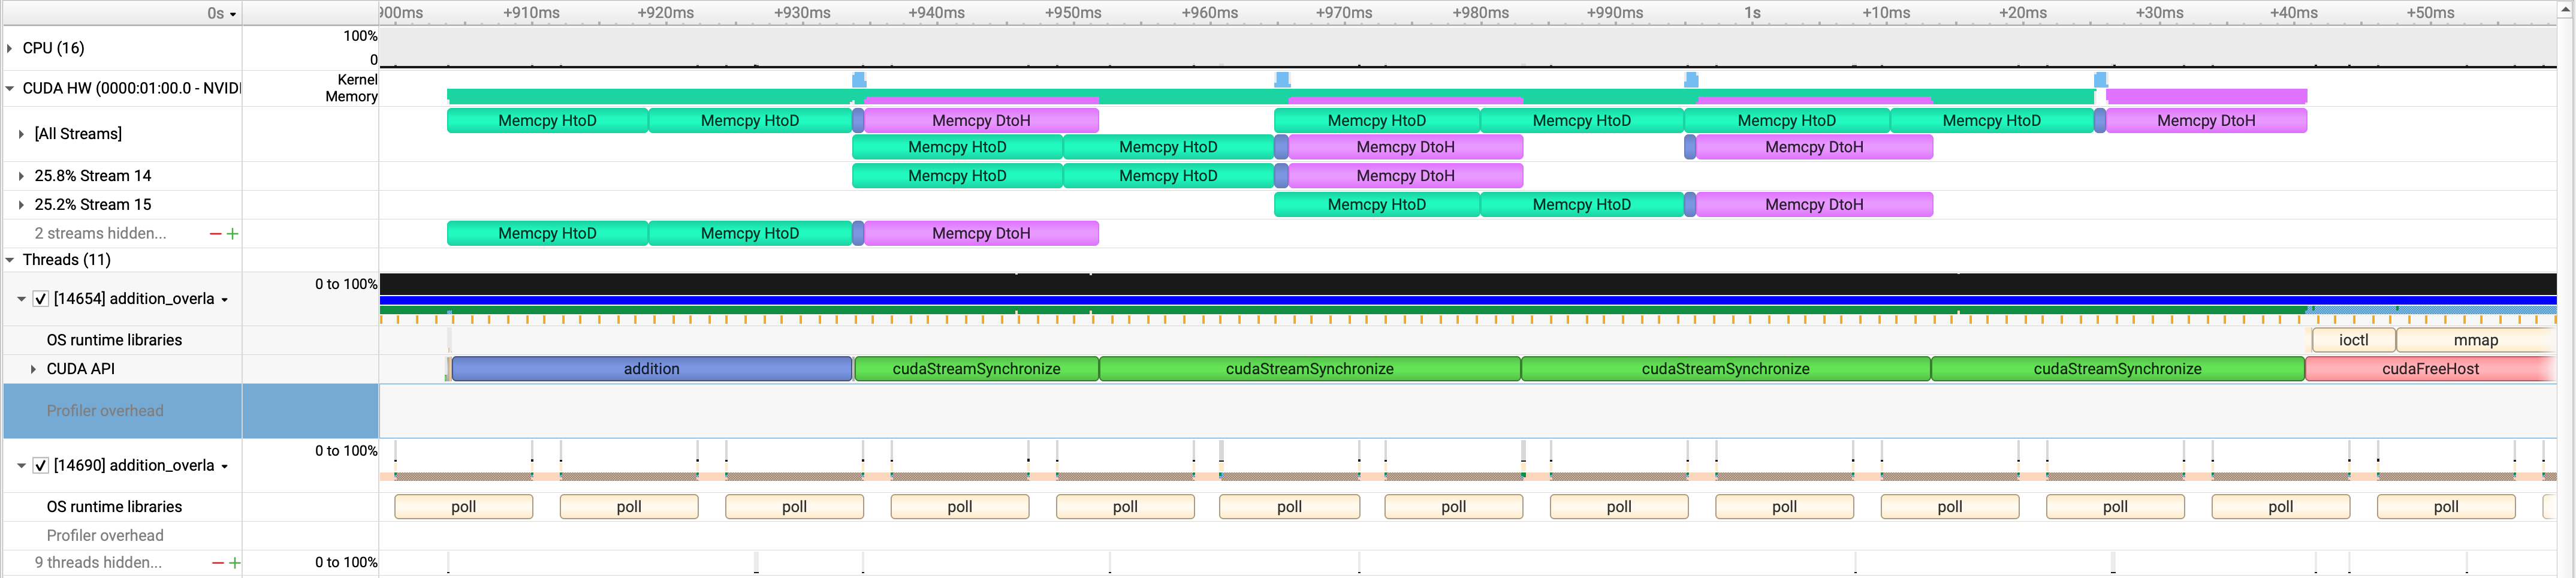
Task: Click the +950ms mark on the time ruler
Action: coord(1072,13)
